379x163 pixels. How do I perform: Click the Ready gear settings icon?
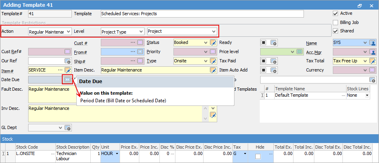point(274,43)
